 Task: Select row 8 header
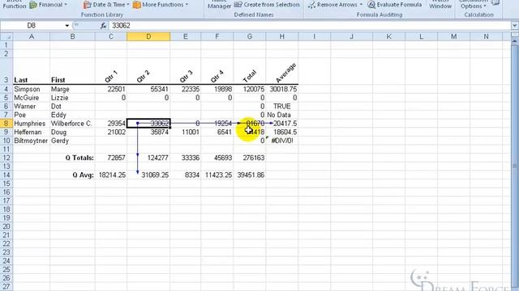click(x=6, y=124)
